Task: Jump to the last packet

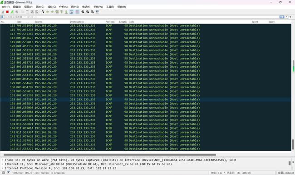Action: click(66, 12)
